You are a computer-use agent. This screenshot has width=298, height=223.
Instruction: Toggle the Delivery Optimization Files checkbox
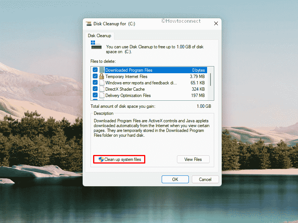point(95,95)
